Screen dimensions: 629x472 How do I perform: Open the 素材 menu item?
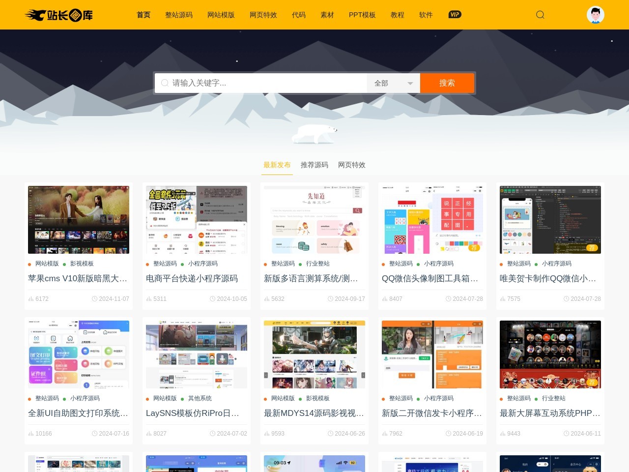click(x=327, y=15)
